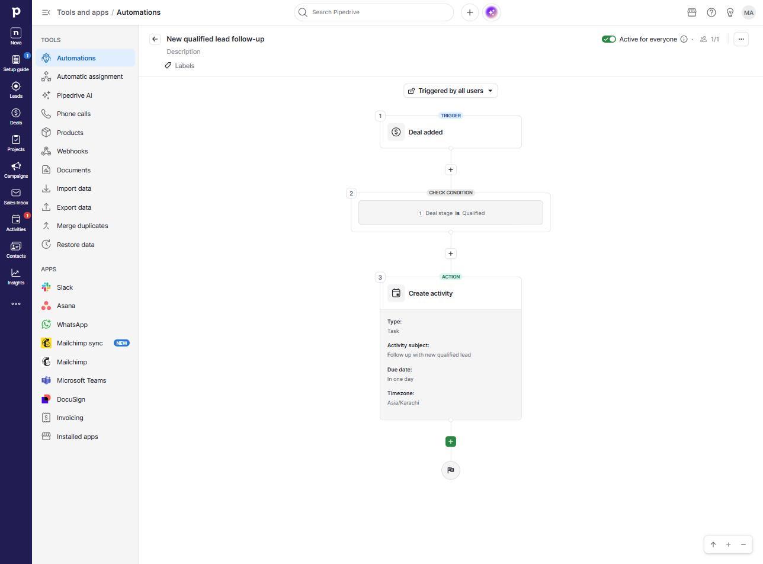Open Deals from the left rail
This screenshot has height=564, width=763.
16,116
